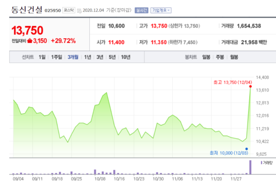
Task: Click the 하한가 7,450 text
Action: click(183, 42)
